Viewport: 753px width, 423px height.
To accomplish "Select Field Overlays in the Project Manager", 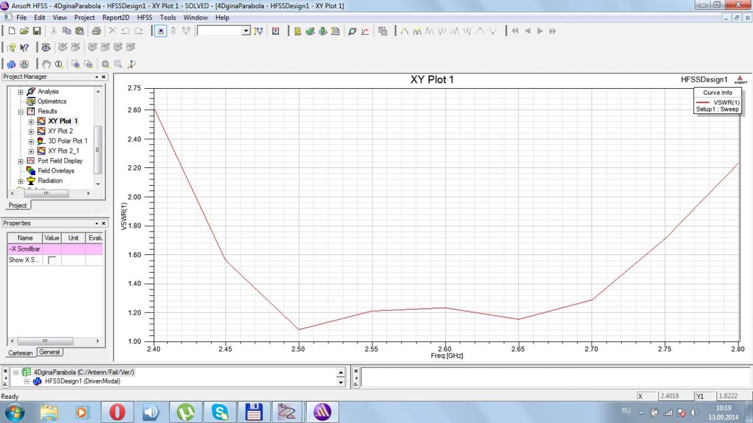I will point(56,171).
